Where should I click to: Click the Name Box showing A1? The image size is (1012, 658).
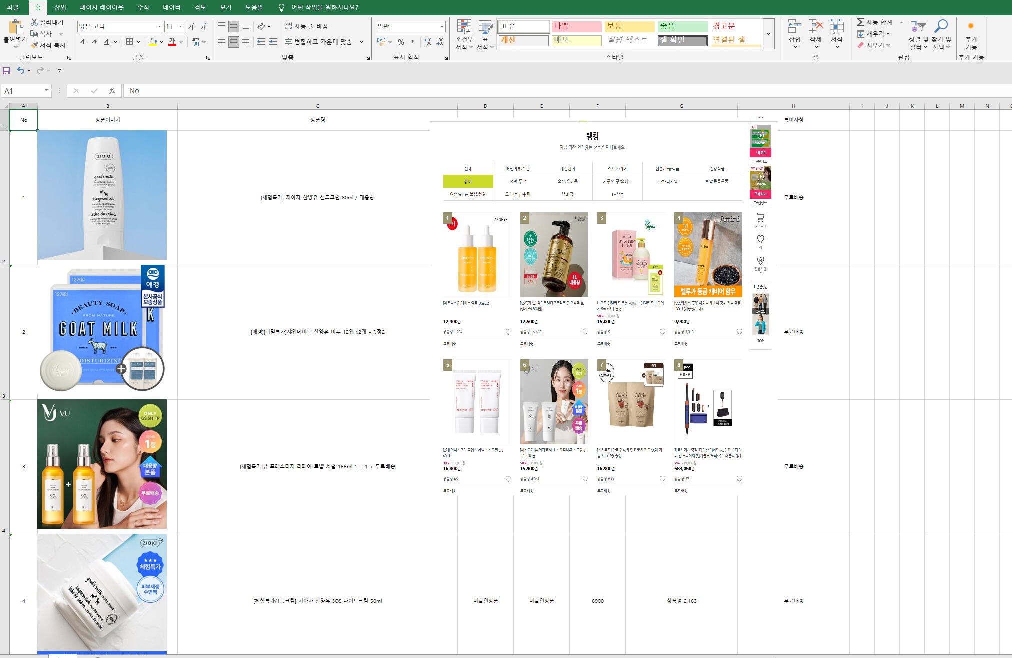(x=22, y=91)
